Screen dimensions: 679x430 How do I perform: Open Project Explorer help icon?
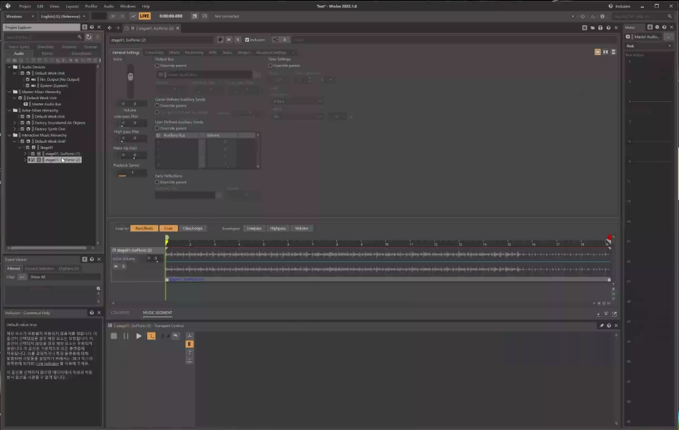click(92, 27)
